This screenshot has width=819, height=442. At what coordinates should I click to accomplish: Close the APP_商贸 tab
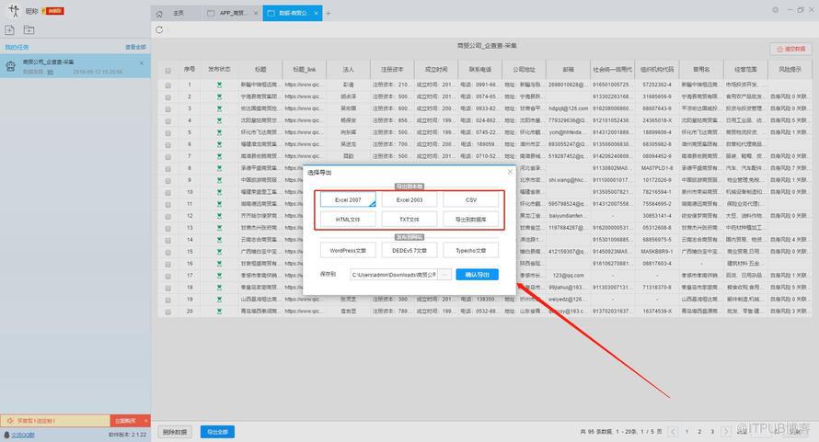(256, 13)
